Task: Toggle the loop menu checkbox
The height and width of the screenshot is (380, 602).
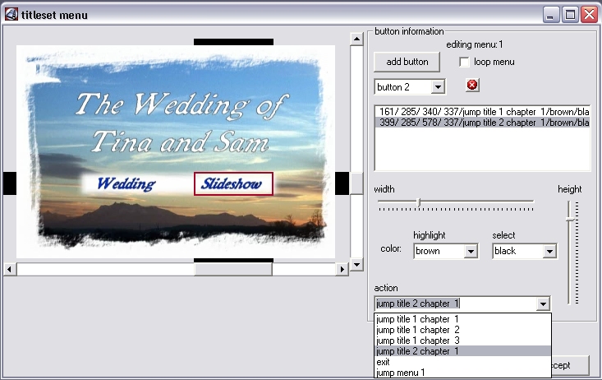Action: 465,62
